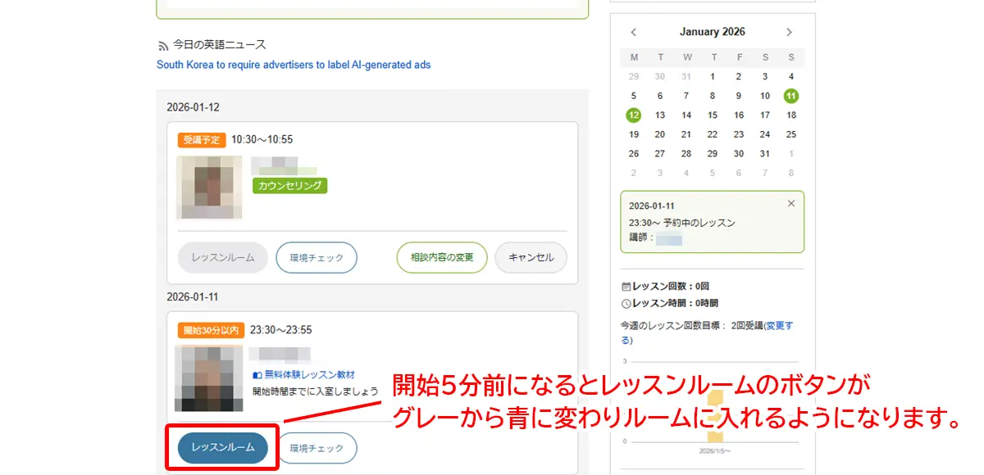Open the 無料体験レッスン教材 link
Image resolution: width=984 pixels, height=475 pixels.
[309, 374]
